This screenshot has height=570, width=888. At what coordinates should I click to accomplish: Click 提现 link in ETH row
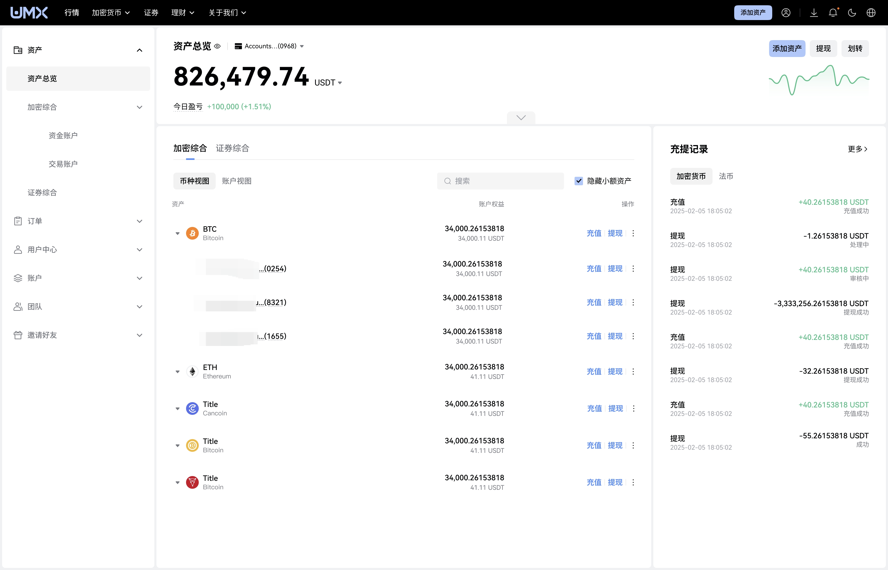point(615,371)
